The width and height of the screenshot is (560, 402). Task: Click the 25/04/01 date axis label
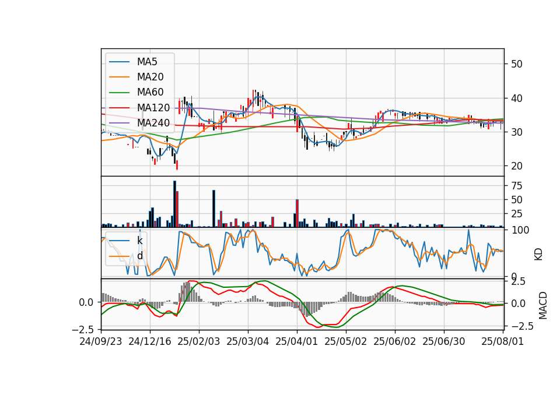(297, 341)
